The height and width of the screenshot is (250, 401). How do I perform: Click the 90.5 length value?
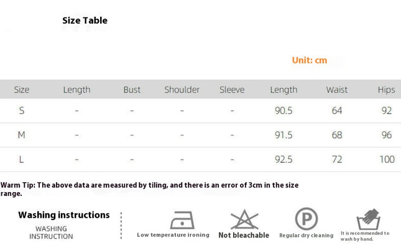click(x=283, y=111)
